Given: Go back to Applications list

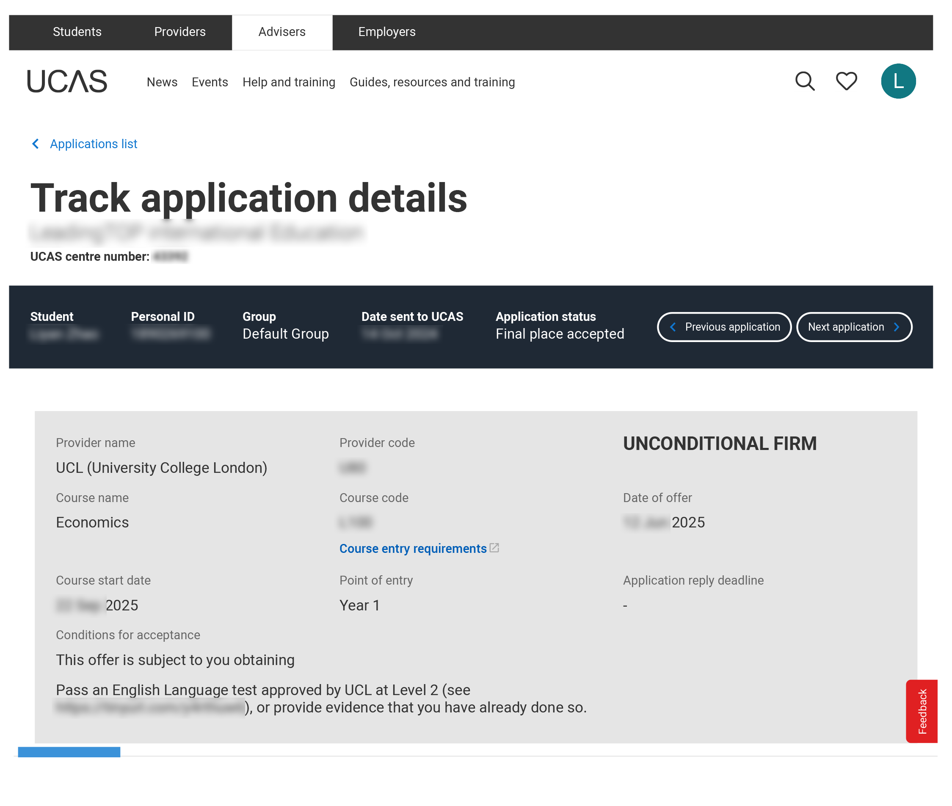Looking at the screenshot, I should (93, 144).
